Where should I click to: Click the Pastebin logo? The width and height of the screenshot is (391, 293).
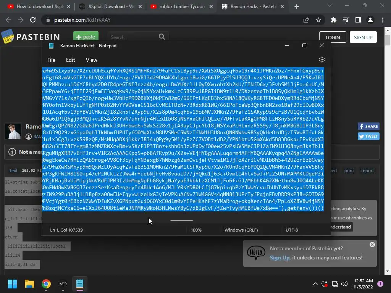tap(31, 37)
